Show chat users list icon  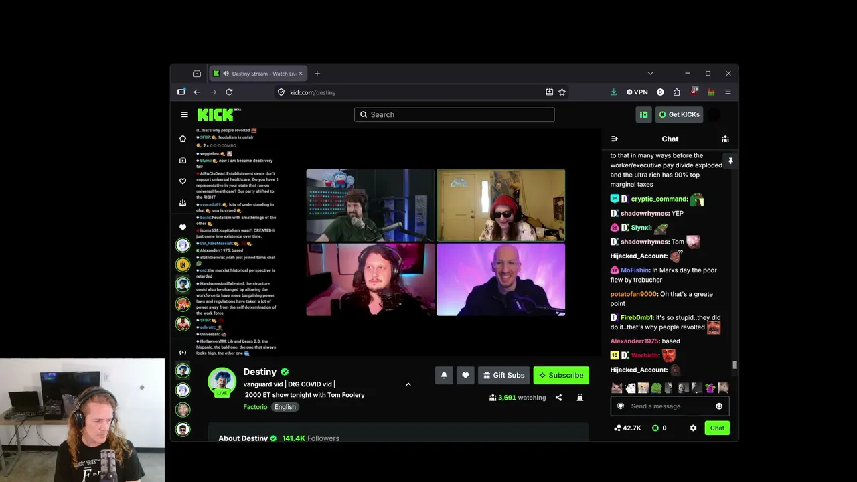[x=725, y=139]
